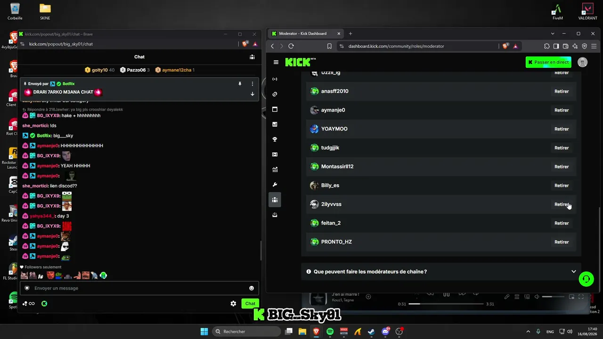Show hidden system tray icons
This screenshot has width=603, height=339.
528,331
